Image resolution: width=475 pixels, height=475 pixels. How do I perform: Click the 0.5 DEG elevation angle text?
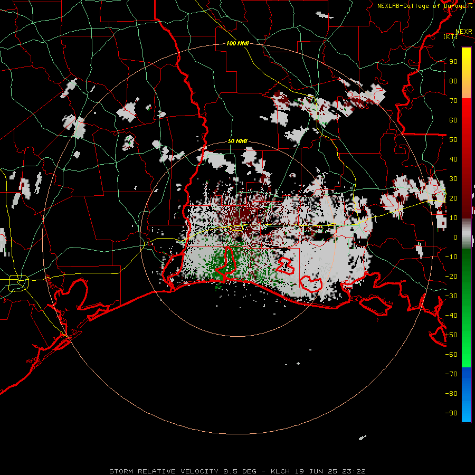240,471
